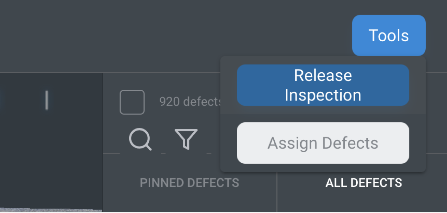Click the 920 defects count label
The height and width of the screenshot is (213, 447).
coord(190,102)
